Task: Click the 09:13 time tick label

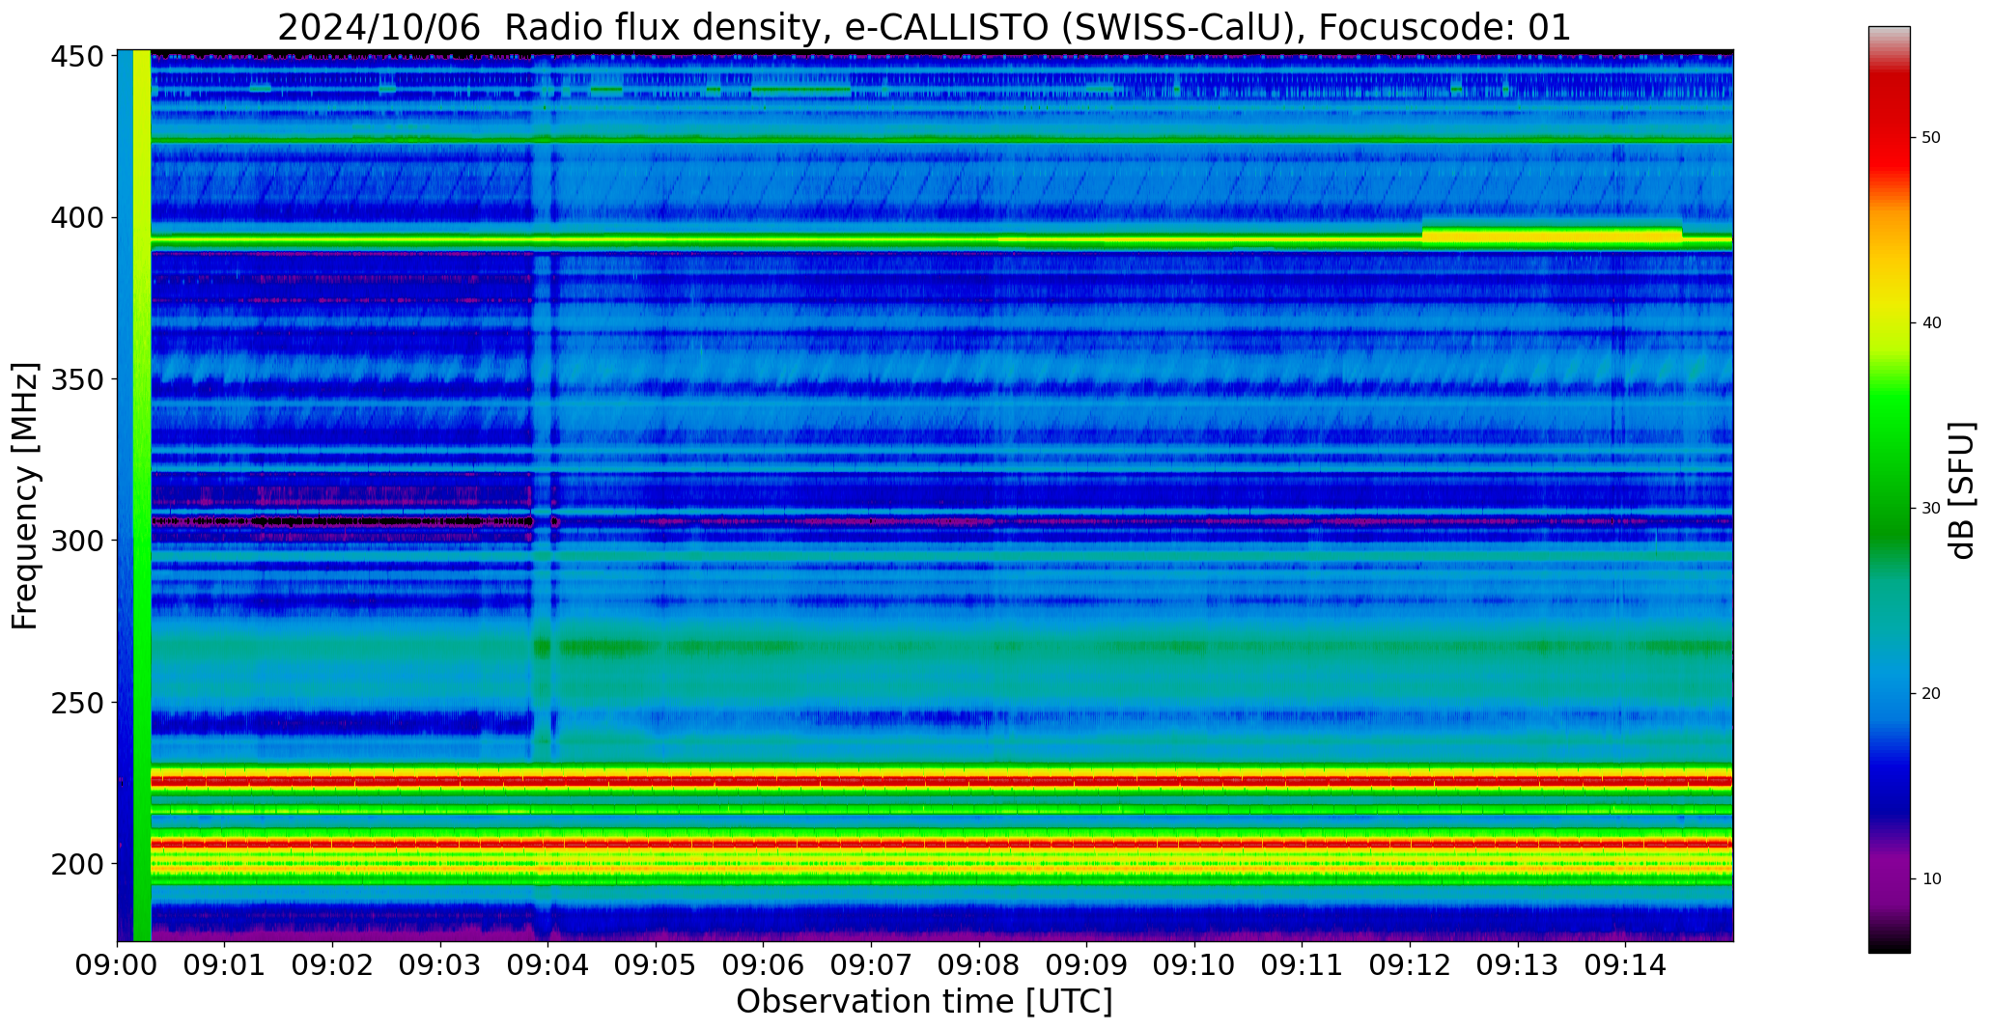Action: pos(1518,965)
